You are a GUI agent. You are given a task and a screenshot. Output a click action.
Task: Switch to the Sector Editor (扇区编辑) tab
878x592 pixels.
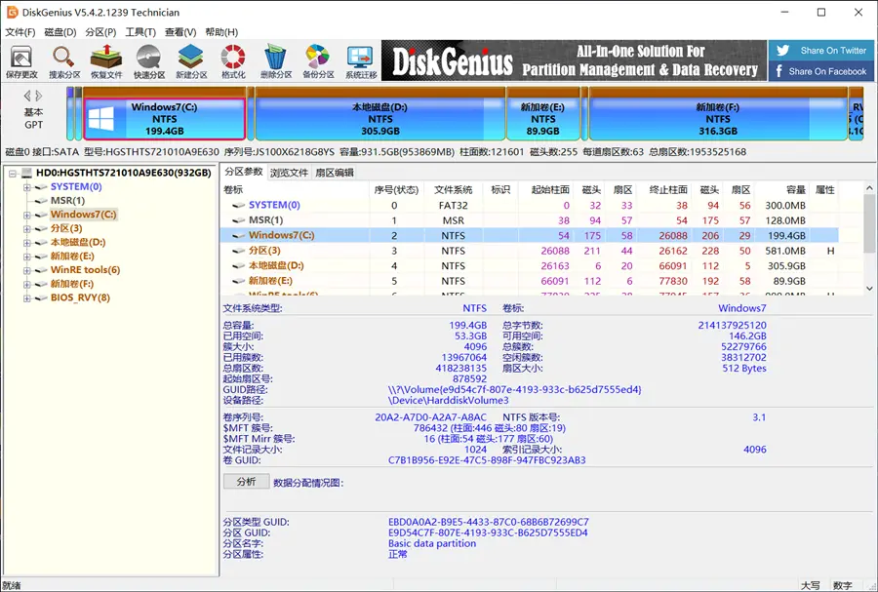[x=335, y=173]
